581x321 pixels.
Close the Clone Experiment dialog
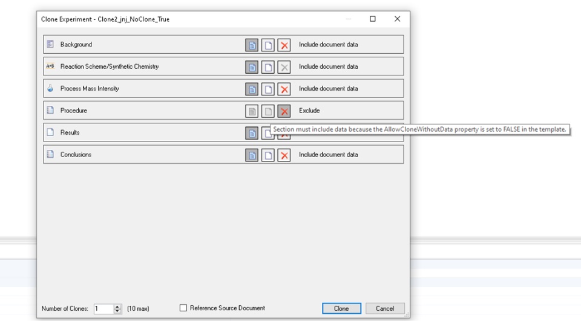coord(397,19)
